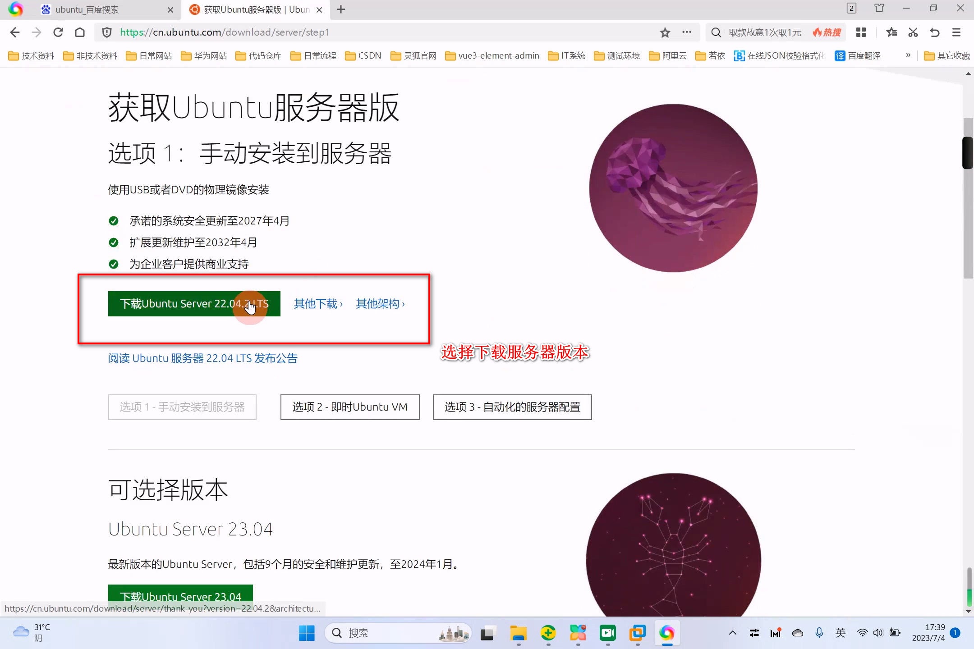Go back to the previous page
This screenshot has width=974, height=649.
pyautogui.click(x=15, y=32)
